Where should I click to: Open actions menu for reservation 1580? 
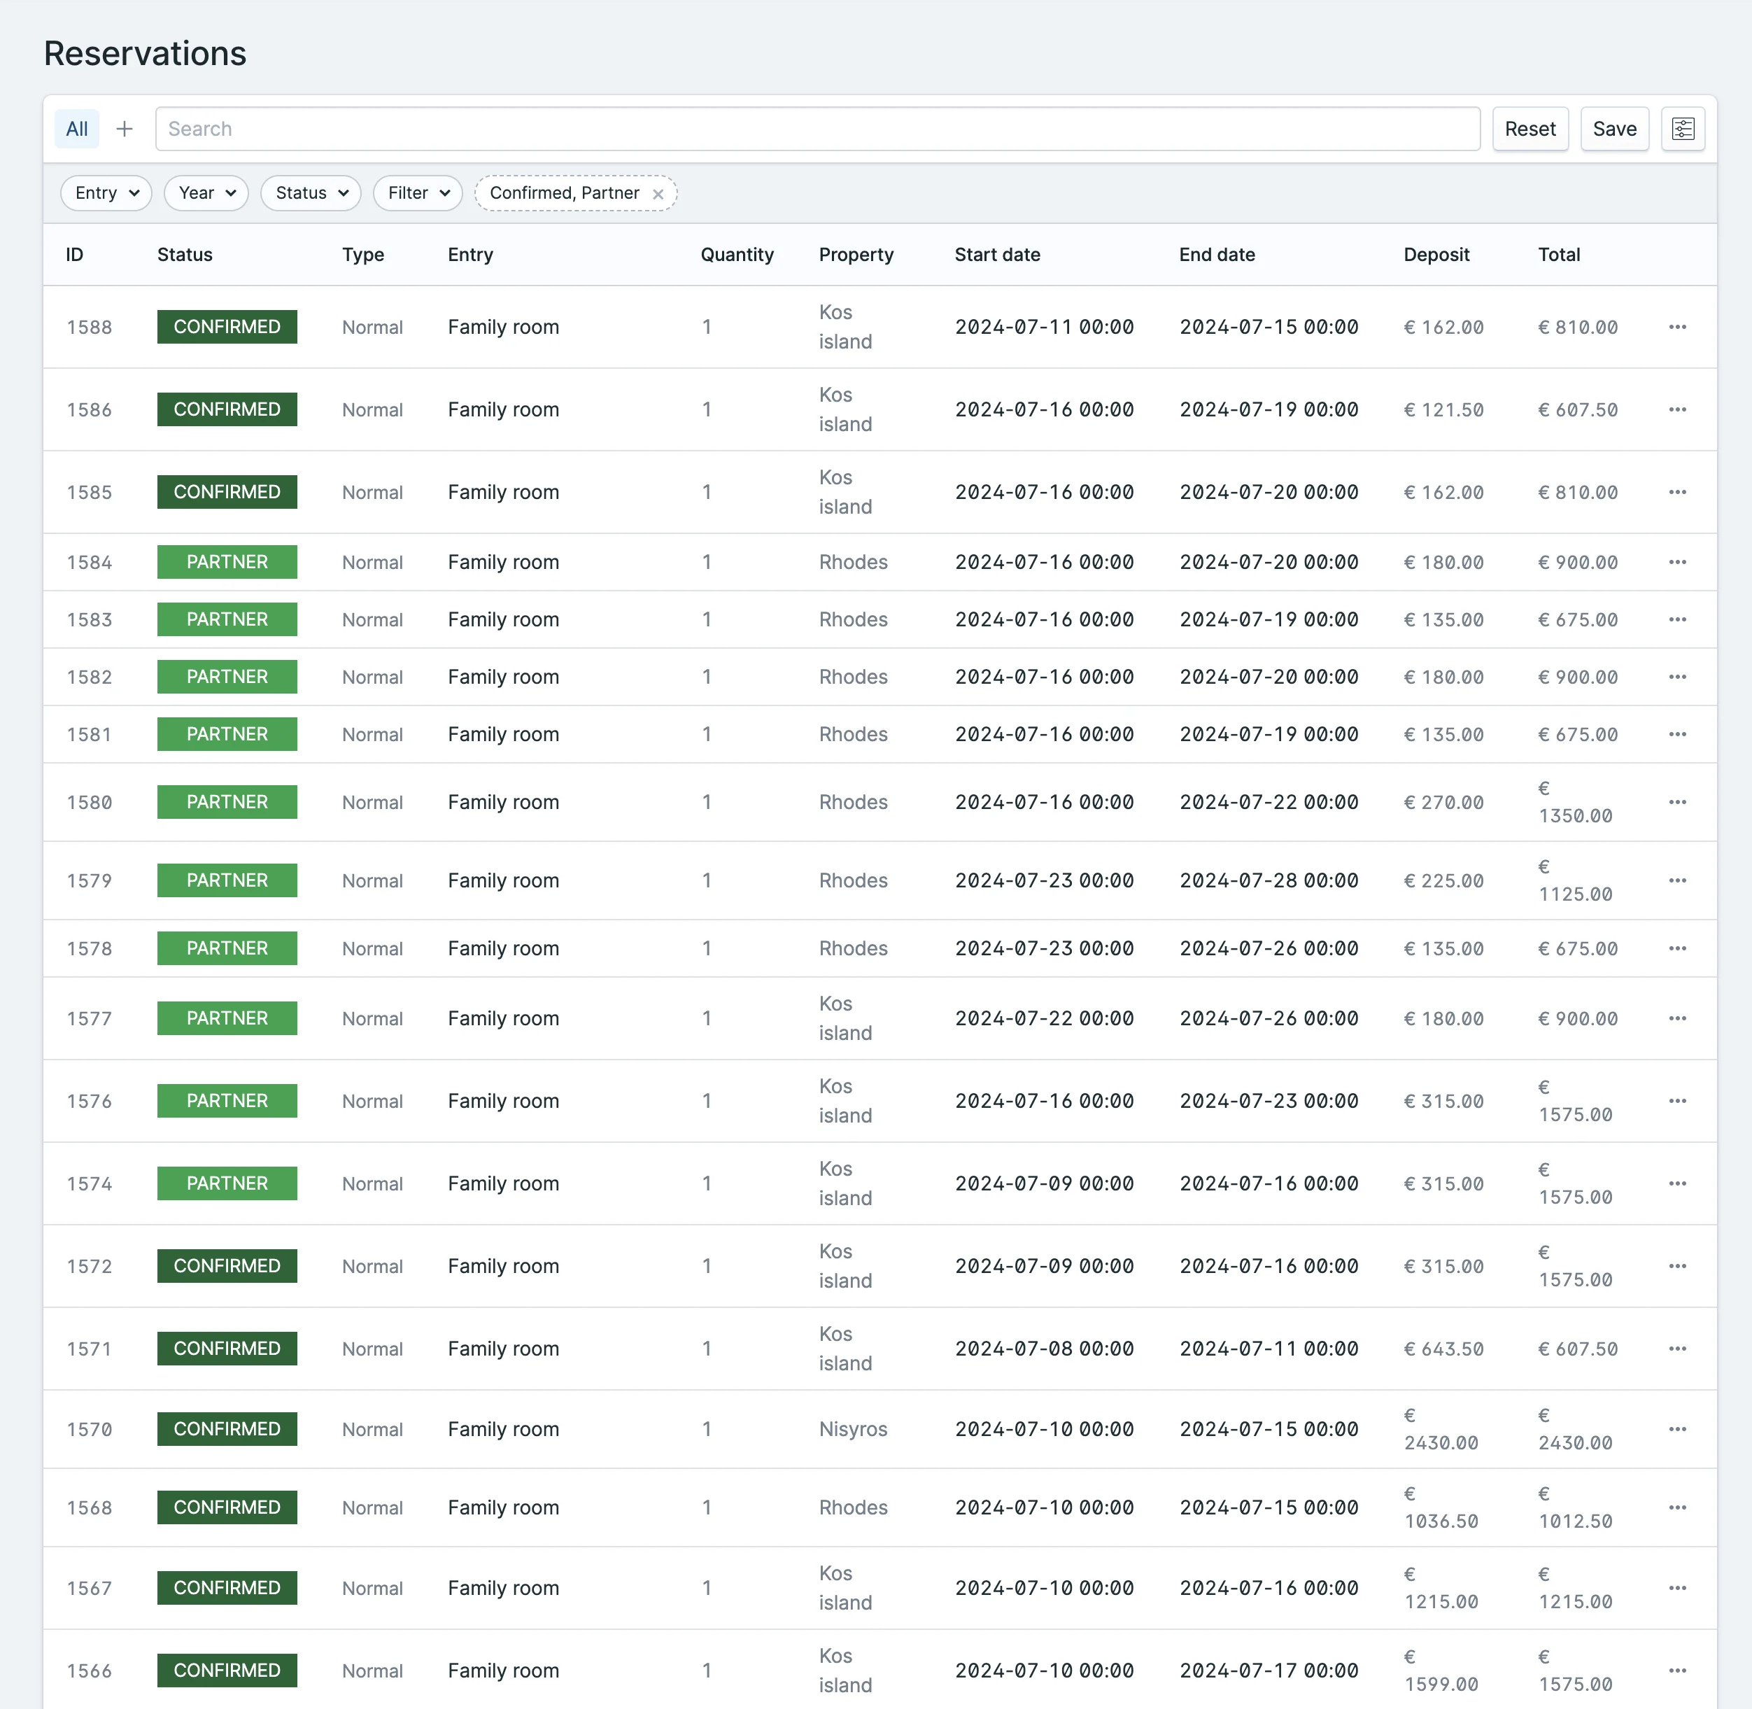pos(1676,801)
